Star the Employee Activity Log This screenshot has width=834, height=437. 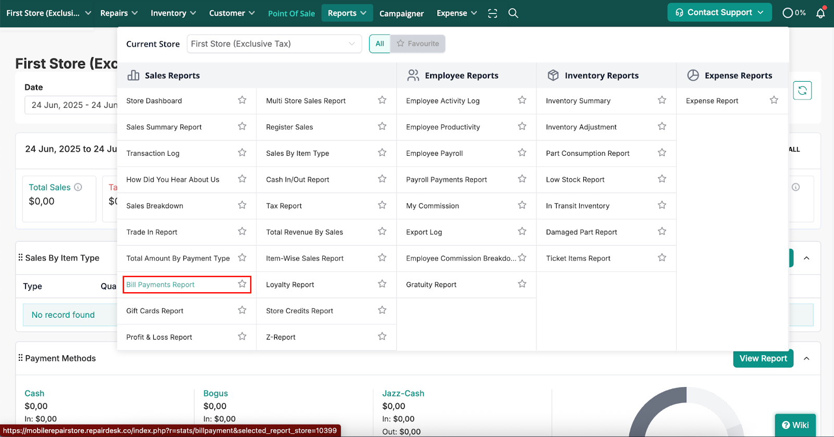tap(522, 100)
